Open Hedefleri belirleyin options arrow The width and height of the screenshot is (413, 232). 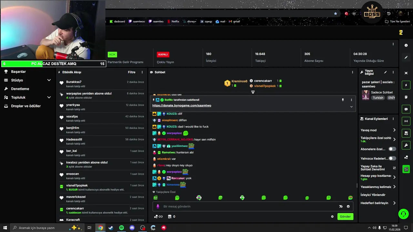394,203
